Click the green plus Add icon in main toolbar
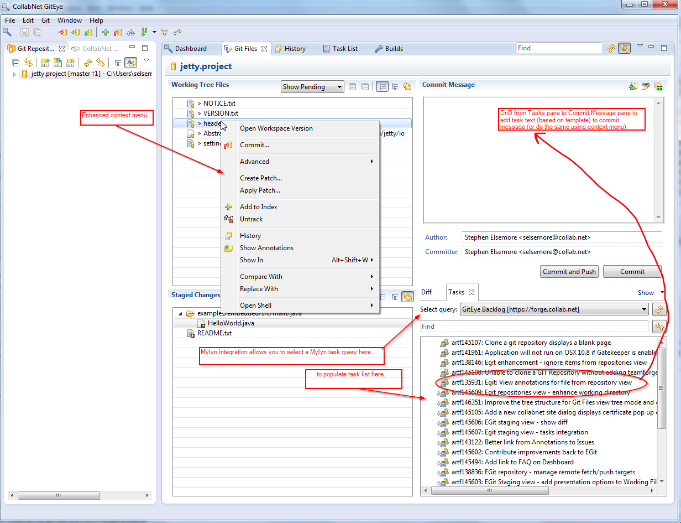This screenshot has height=523, width=681. [x=106, y=32]
